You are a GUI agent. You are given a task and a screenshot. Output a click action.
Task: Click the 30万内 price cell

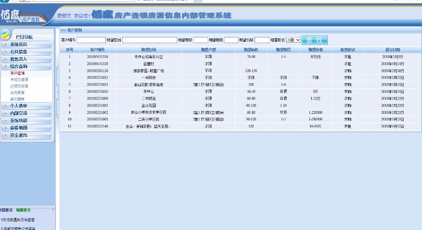click(316, 57)
